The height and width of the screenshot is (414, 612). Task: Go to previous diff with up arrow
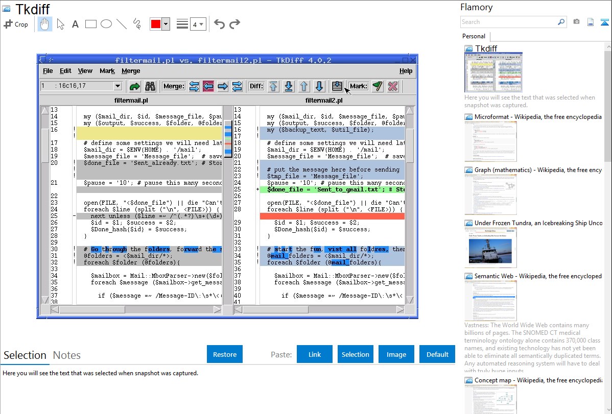[303, 86]
